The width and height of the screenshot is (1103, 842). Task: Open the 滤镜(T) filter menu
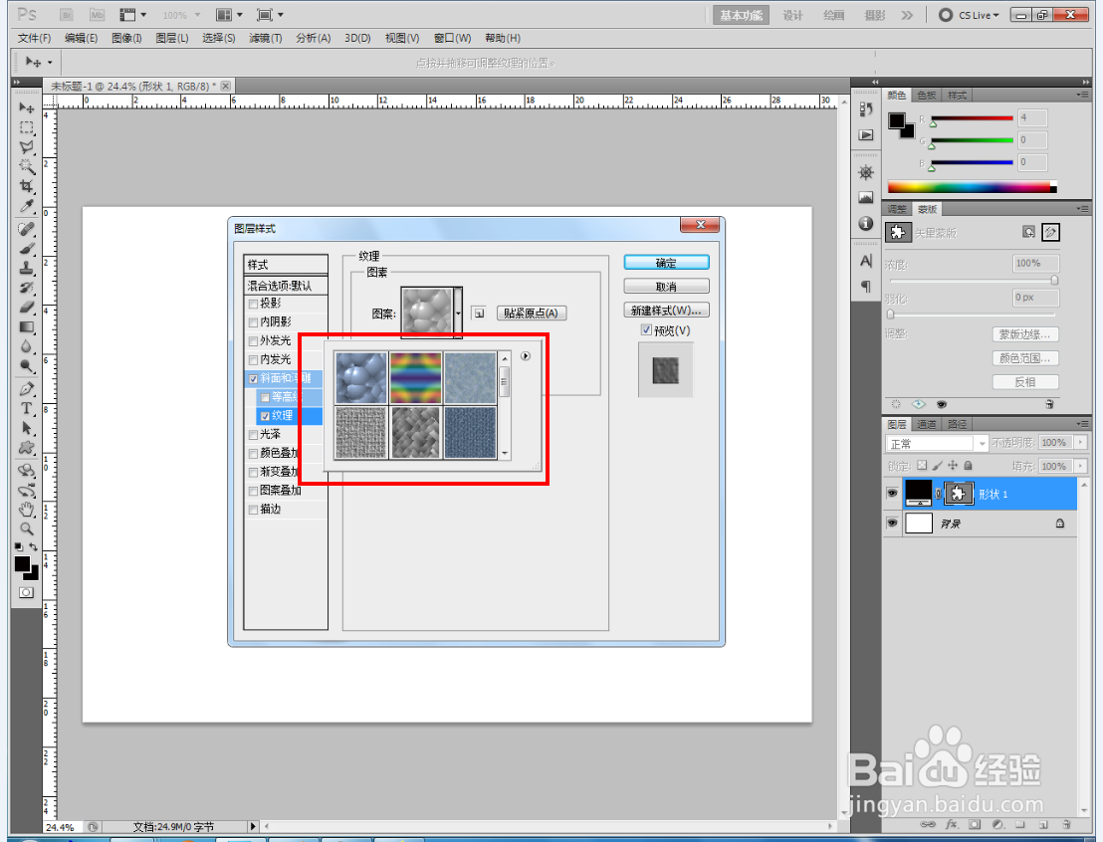click(x=265, y=38)
